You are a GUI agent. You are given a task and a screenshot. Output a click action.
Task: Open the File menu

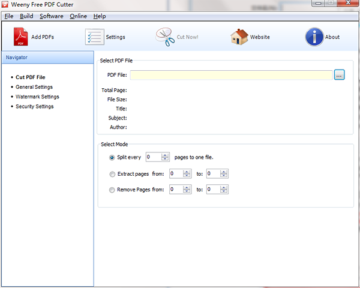click(9, 16)
